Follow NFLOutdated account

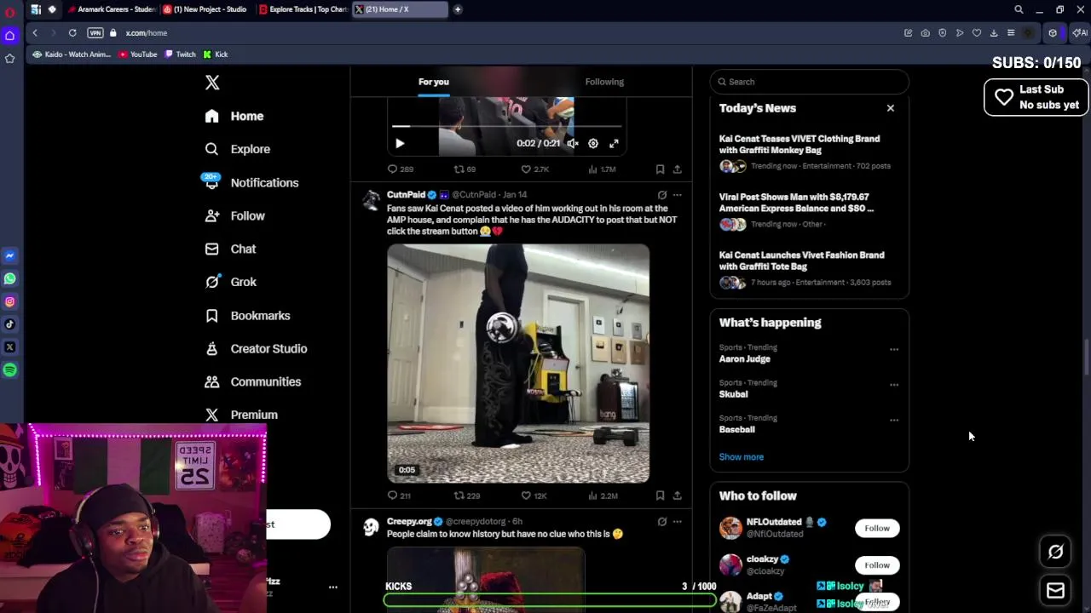pyautogui.click(x=877, y=528)
